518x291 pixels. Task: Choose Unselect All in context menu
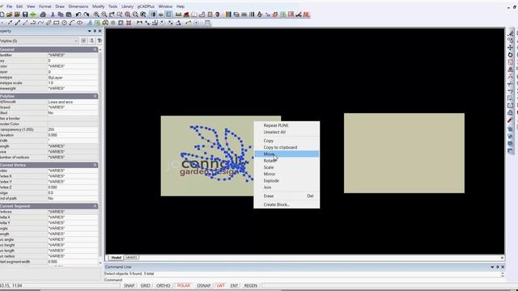[x=287, y=132]
